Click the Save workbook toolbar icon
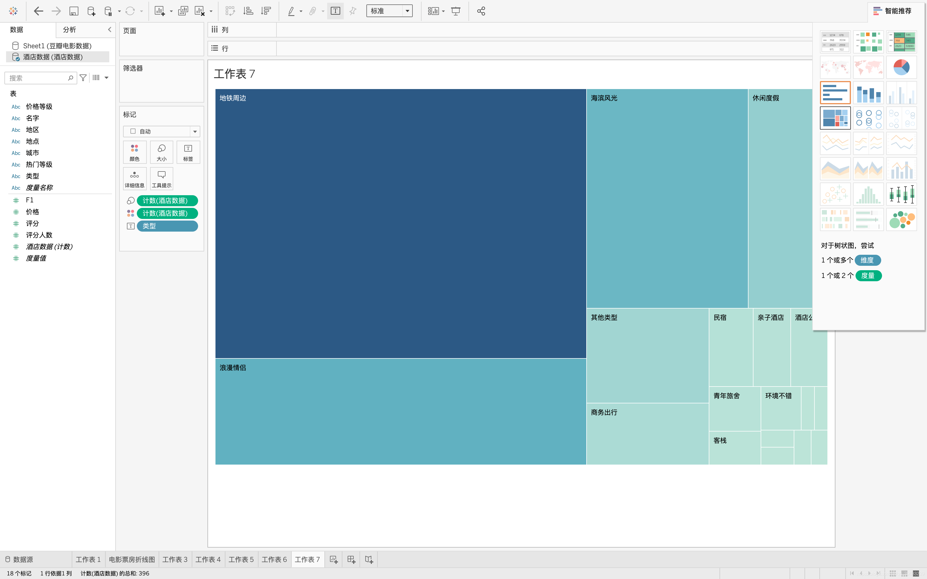Image resolution: width=927 pixels, height=579 pixels. coord(74,11)
